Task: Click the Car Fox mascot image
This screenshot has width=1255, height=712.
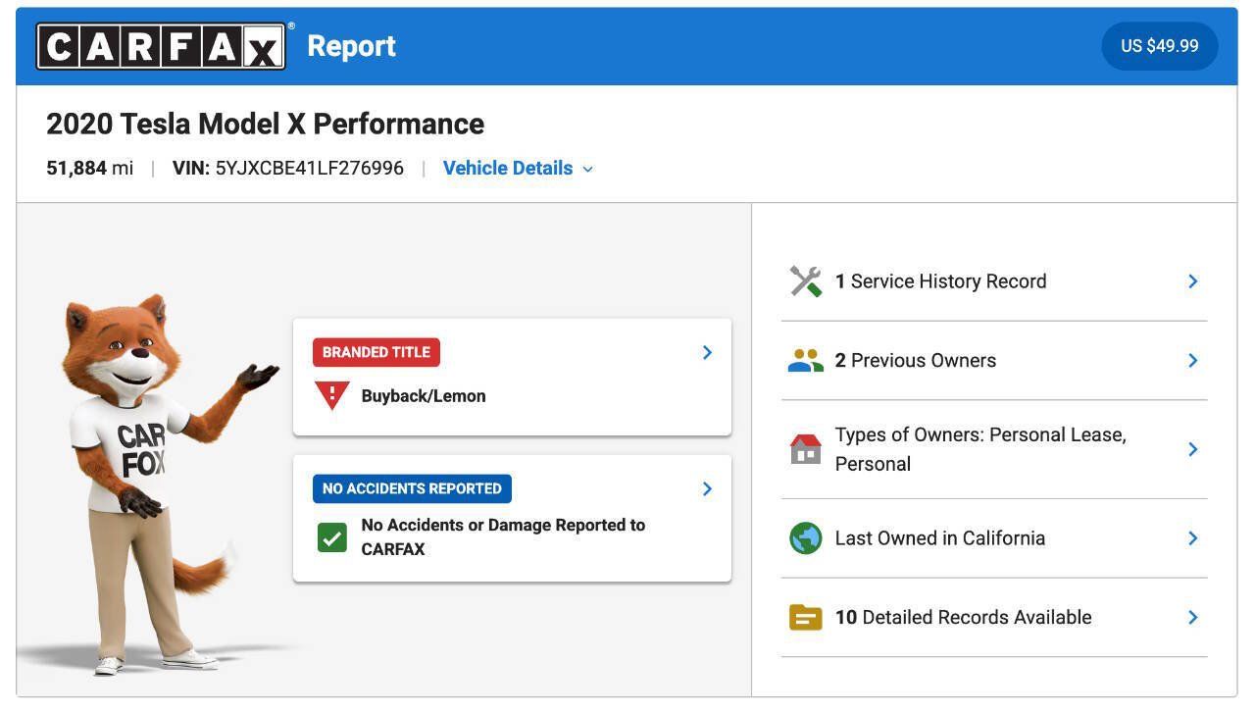Action: click(x=162, y=485)
